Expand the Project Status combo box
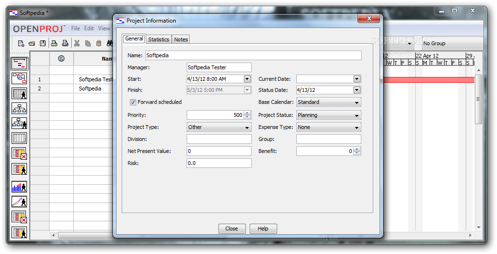The width and height of the screenshot is (497, 254). coord(329,115)
